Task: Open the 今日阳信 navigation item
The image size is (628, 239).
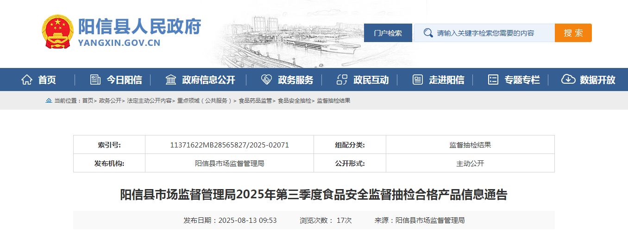Action: [124, 80]
